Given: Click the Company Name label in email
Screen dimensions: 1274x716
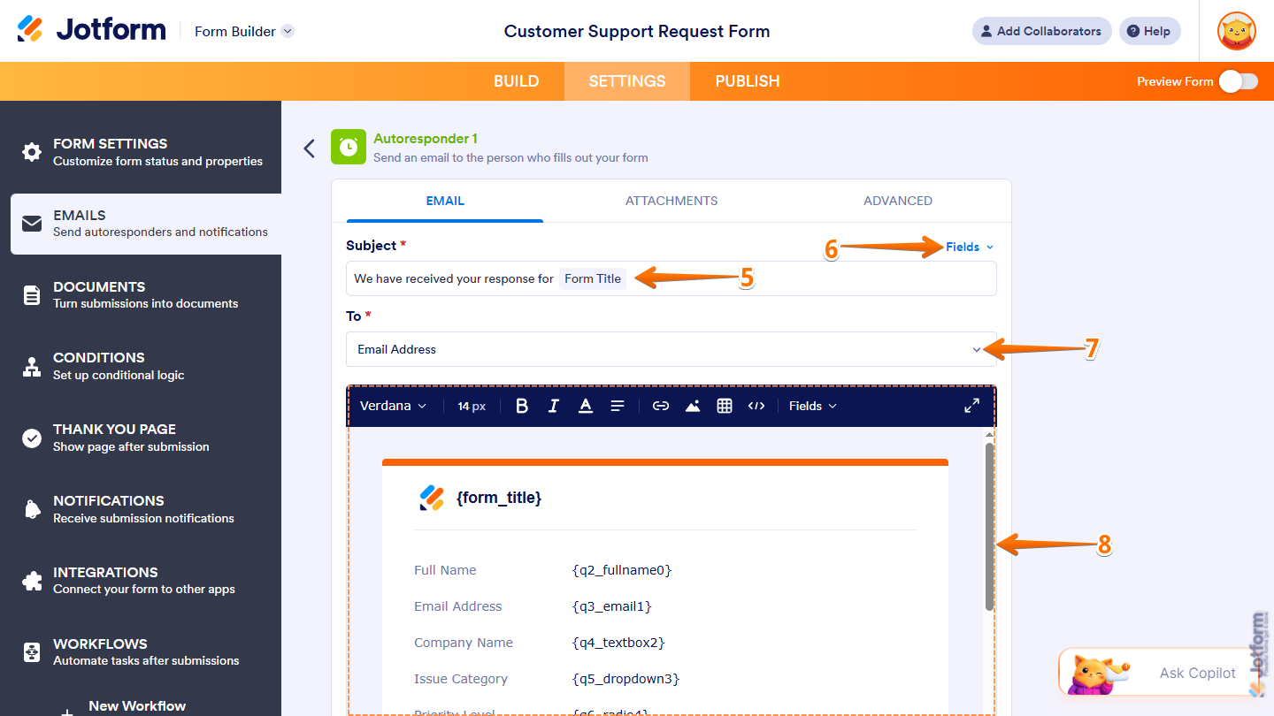Looking at the screenshot, I should (x=464, y=643).
